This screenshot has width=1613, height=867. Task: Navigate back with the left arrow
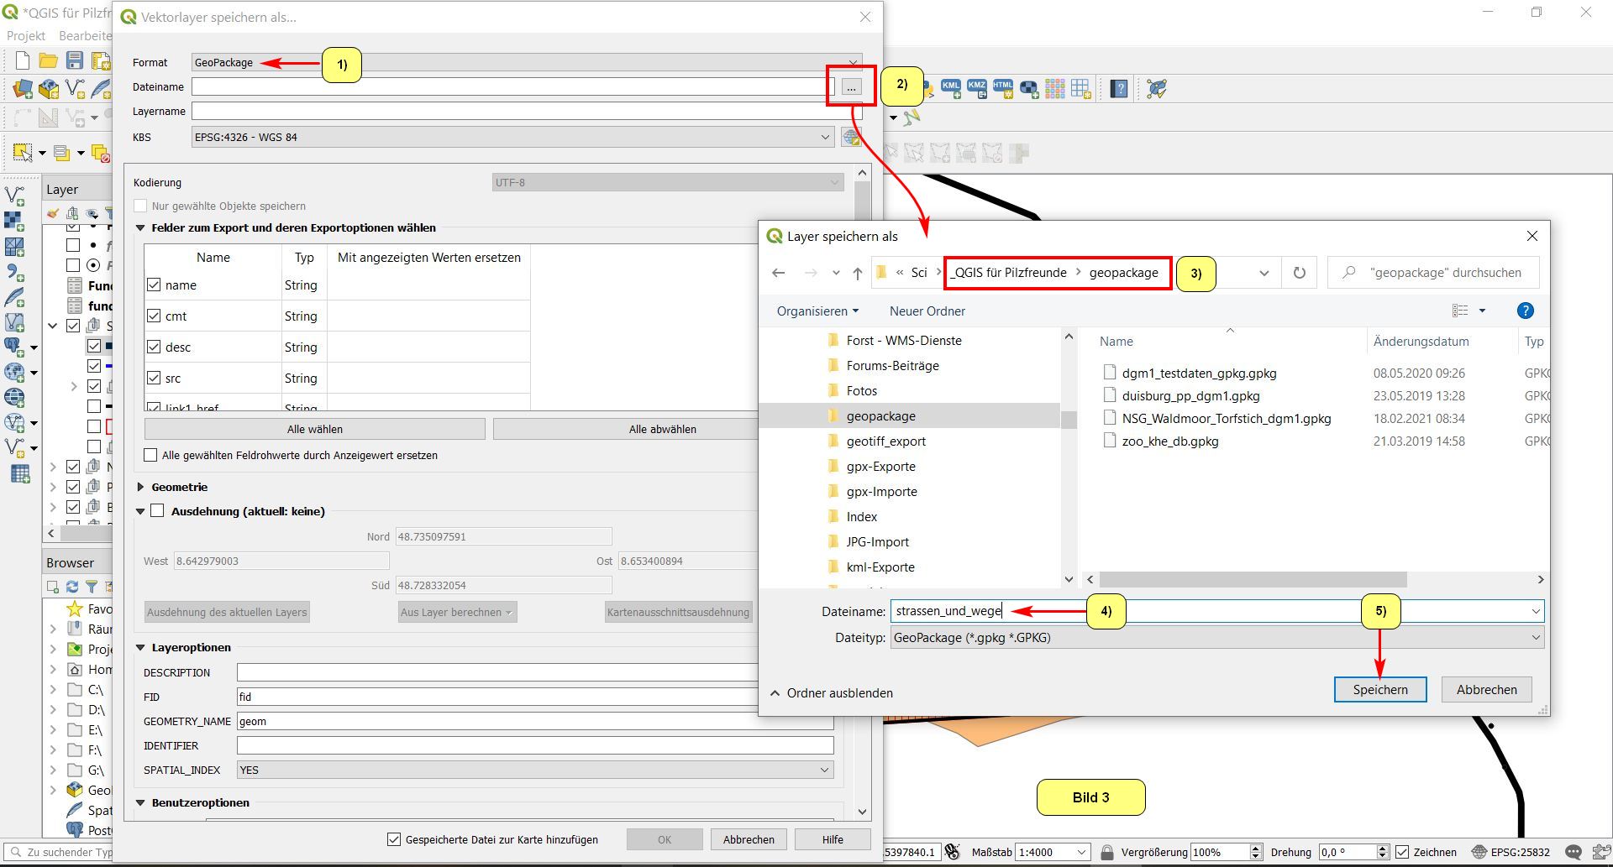779,273
